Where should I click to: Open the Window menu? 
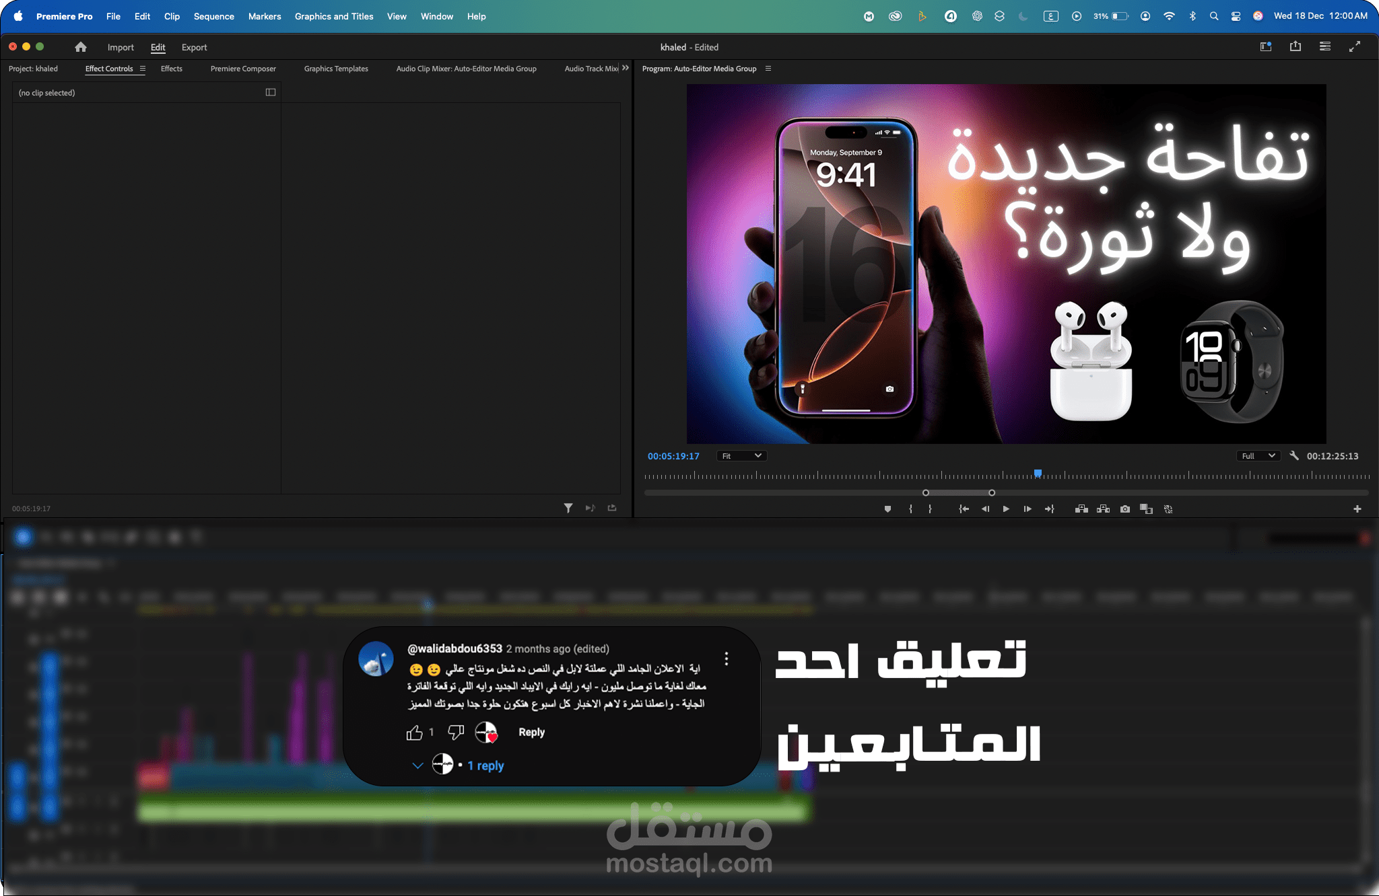pos(437,16)
